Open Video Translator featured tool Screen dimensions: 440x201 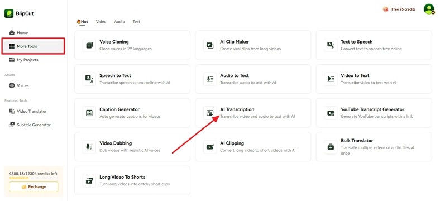[x=33, y=111]
